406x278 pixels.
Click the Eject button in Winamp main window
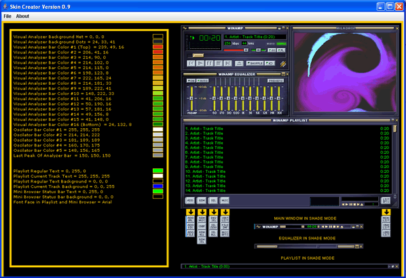(239, 63)
